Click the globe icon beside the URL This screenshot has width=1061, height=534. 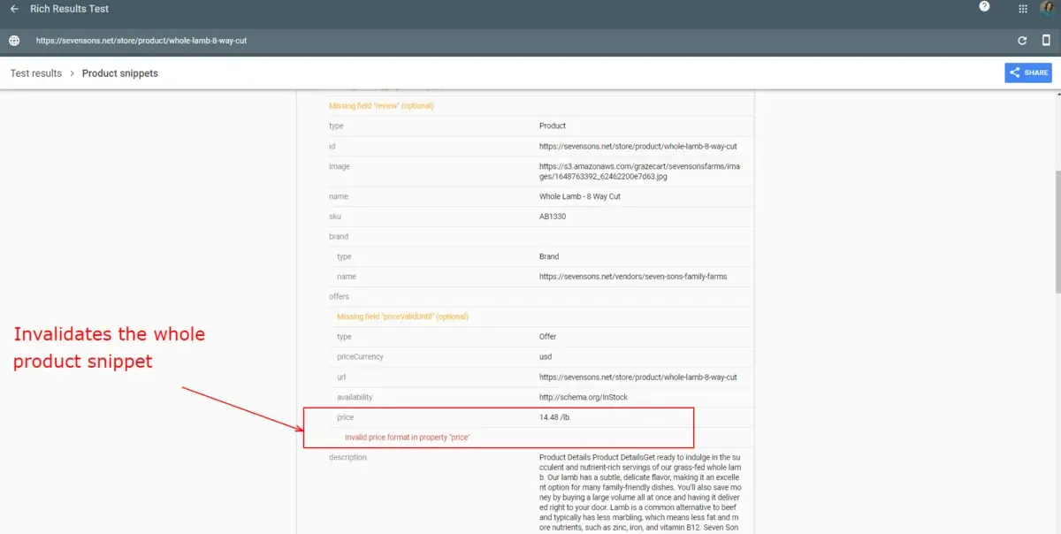(14, 41)
